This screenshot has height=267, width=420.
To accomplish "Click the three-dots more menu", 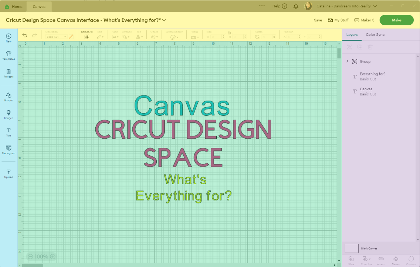I will click(262, 6).
